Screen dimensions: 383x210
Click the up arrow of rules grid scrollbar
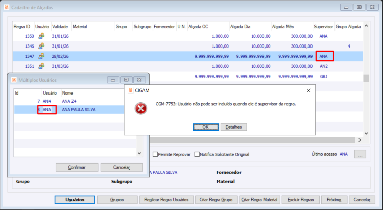[x=366, y=26]
